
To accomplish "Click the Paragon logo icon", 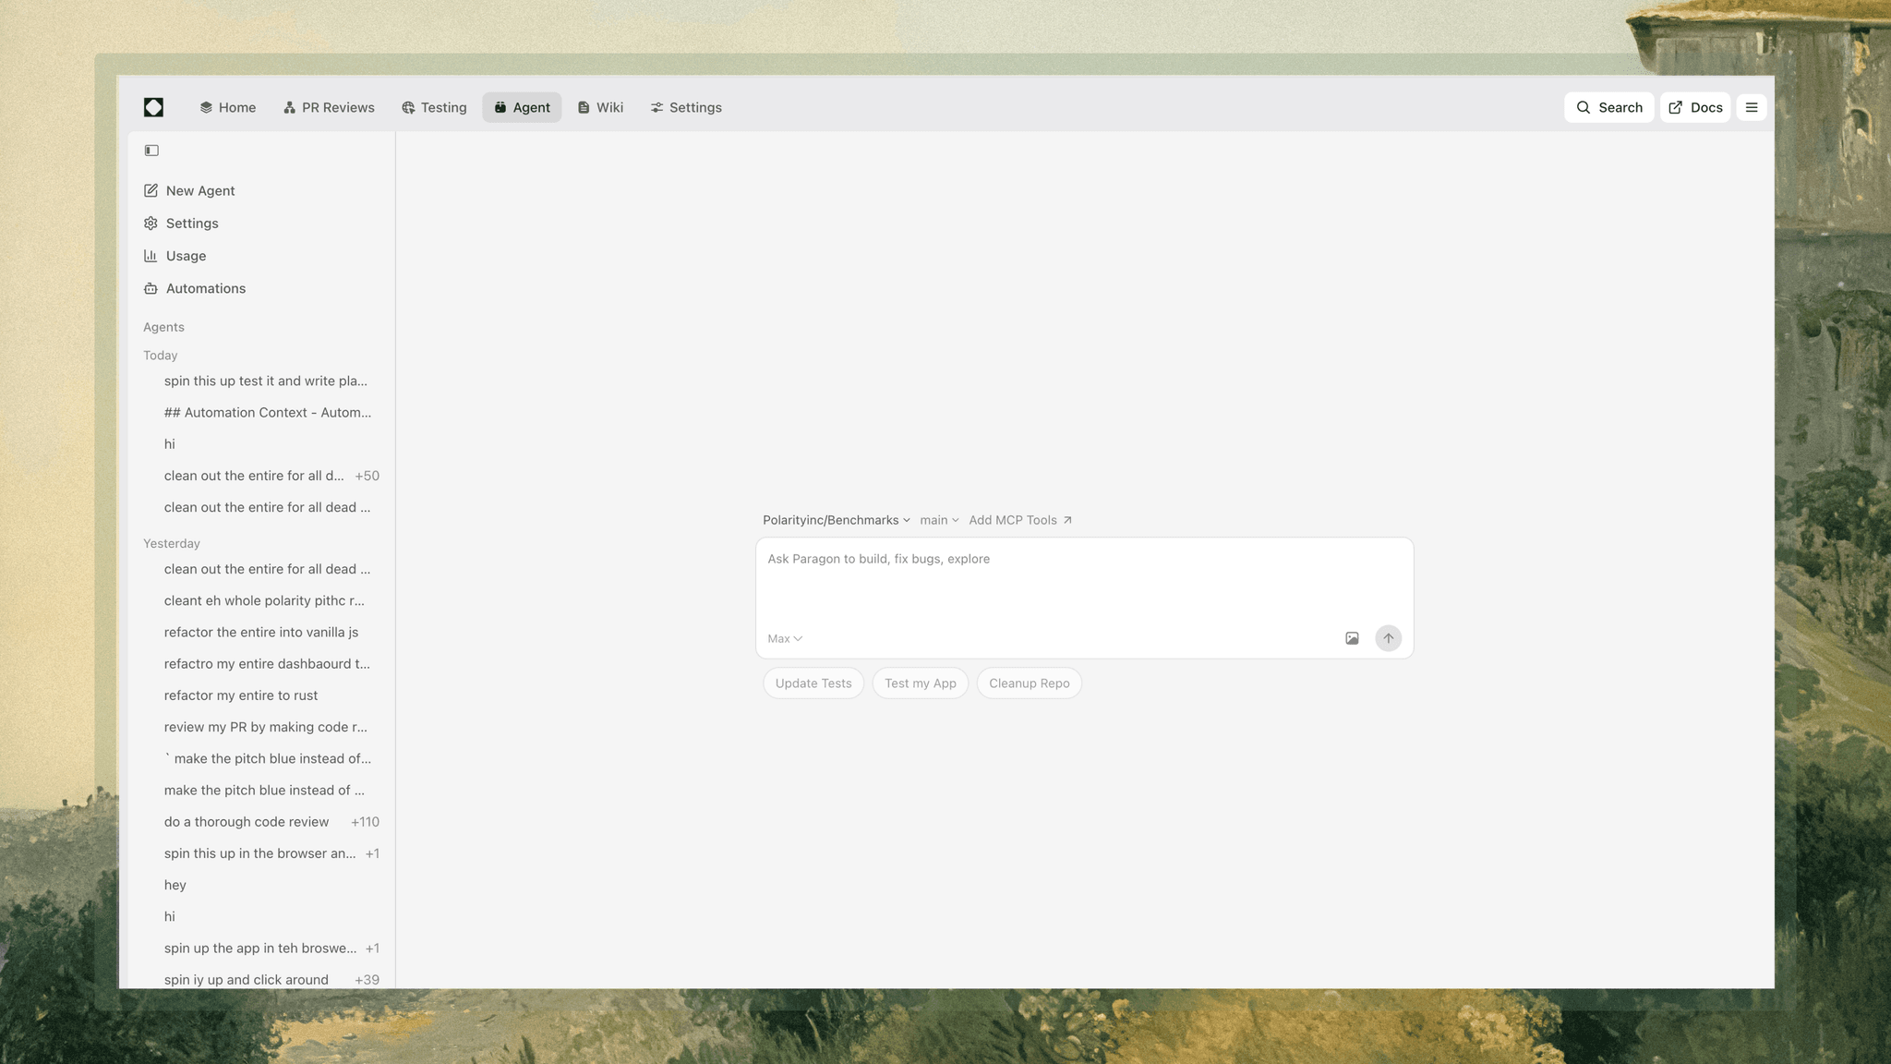I will coord(153,107).
